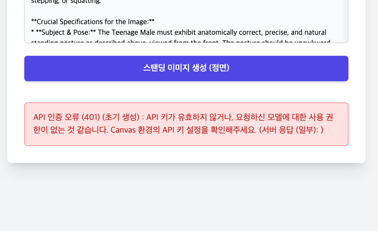This screenshot has width=378, height=231.
Task: Click the white card area below the error box
Action: [x=186, y=154]
